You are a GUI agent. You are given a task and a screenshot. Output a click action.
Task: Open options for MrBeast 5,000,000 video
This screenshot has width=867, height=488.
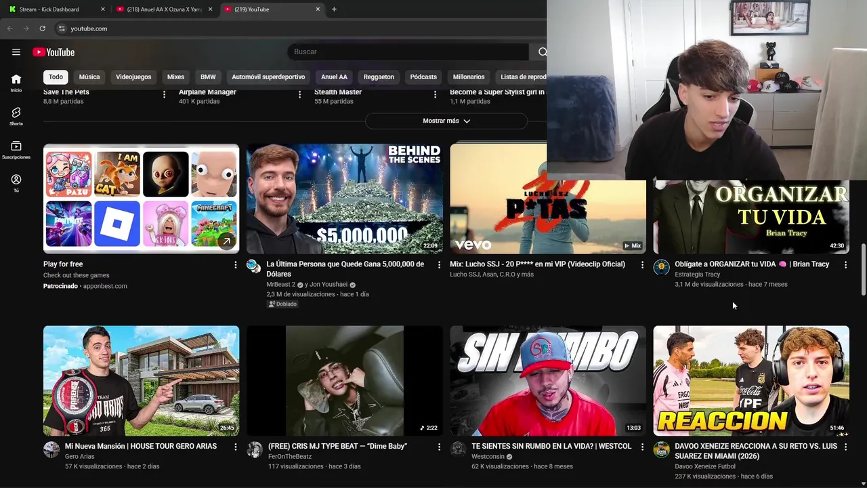439,264
